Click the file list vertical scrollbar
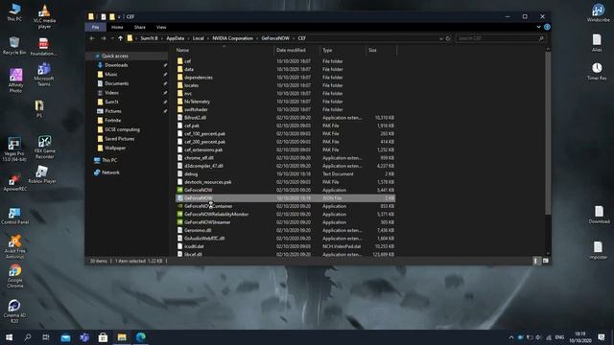 click(548, 133)
